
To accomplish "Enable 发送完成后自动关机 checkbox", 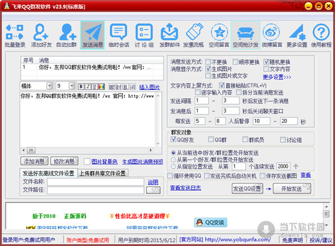I will [207, 176].
